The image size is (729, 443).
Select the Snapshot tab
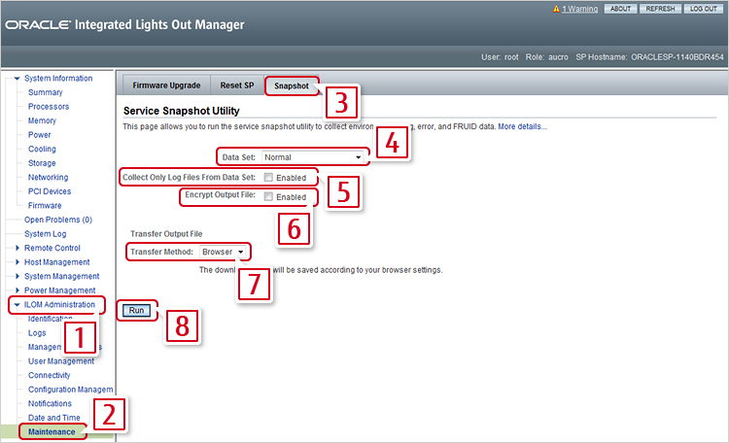(x=292, y=86)
